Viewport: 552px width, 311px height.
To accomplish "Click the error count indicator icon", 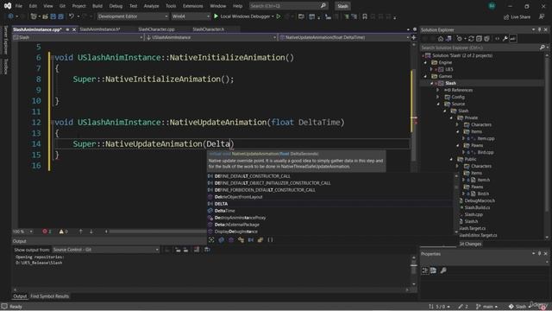I will pyautogui.click(x=45, y=232).
